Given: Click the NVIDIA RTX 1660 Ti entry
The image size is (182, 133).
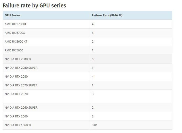Looking at the screenshot, I should tap(18, 125).
